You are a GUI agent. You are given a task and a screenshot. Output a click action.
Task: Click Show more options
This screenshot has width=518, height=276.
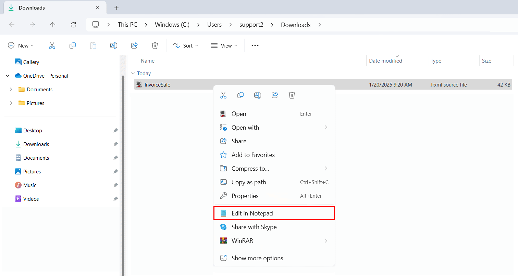click(x=274, y=258)
